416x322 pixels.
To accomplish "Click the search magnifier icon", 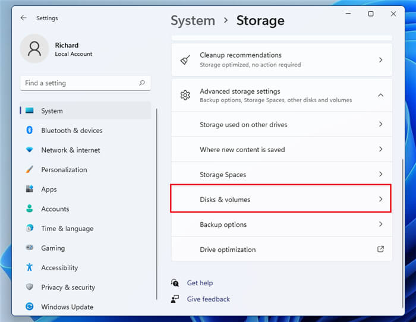I will tap(142, 83).
